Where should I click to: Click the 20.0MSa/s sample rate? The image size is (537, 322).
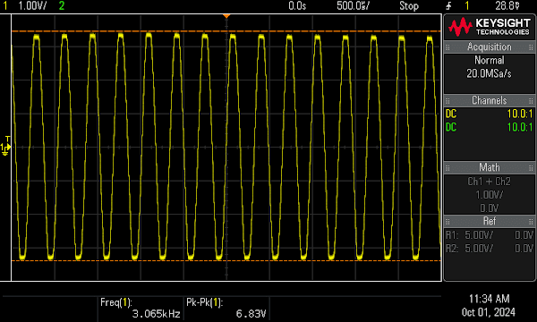click(x=489, y=73)
